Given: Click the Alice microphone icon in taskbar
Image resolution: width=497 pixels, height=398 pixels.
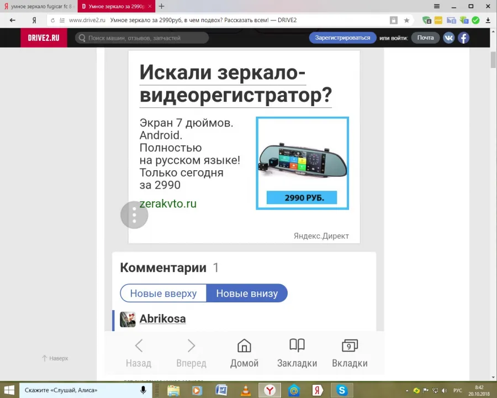Looking at the screenshot, I should click(143, 390).
